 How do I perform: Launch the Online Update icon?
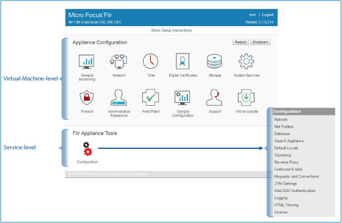(246, 97)
